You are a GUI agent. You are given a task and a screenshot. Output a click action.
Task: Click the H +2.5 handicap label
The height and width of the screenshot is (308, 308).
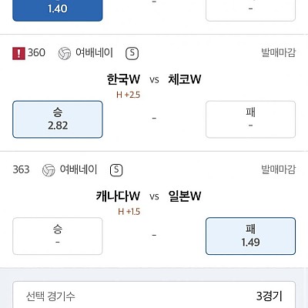pyautogui.click(x=128, y=95)
